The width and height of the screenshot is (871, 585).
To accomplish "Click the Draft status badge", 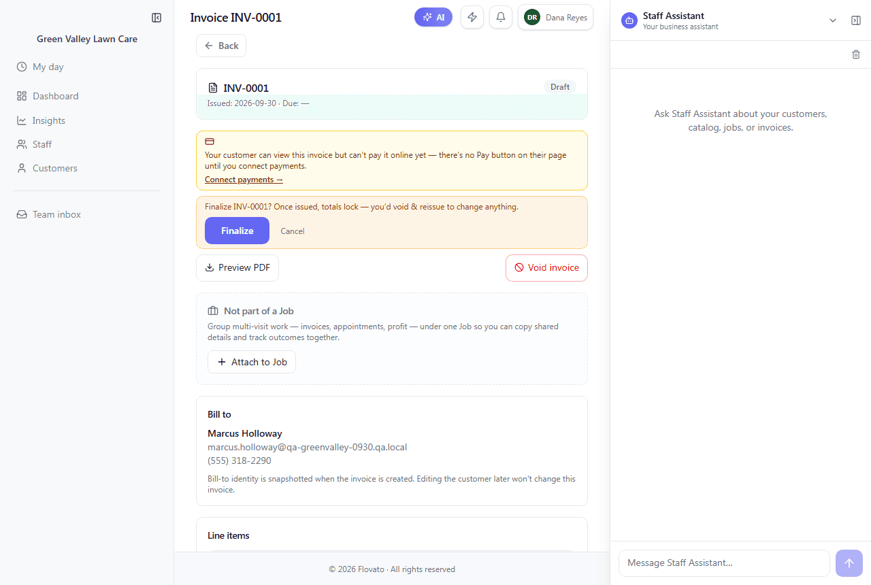I will 560,86.
